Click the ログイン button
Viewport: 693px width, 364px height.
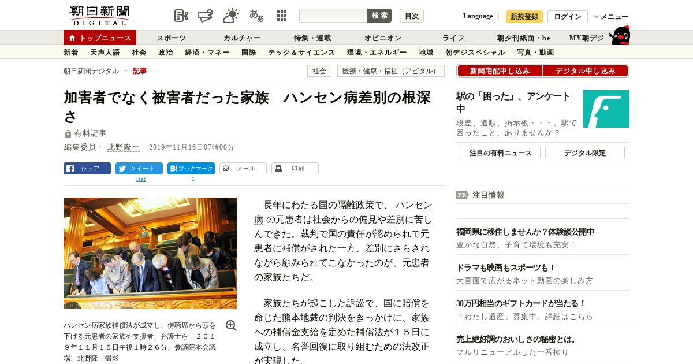(568, 16)
